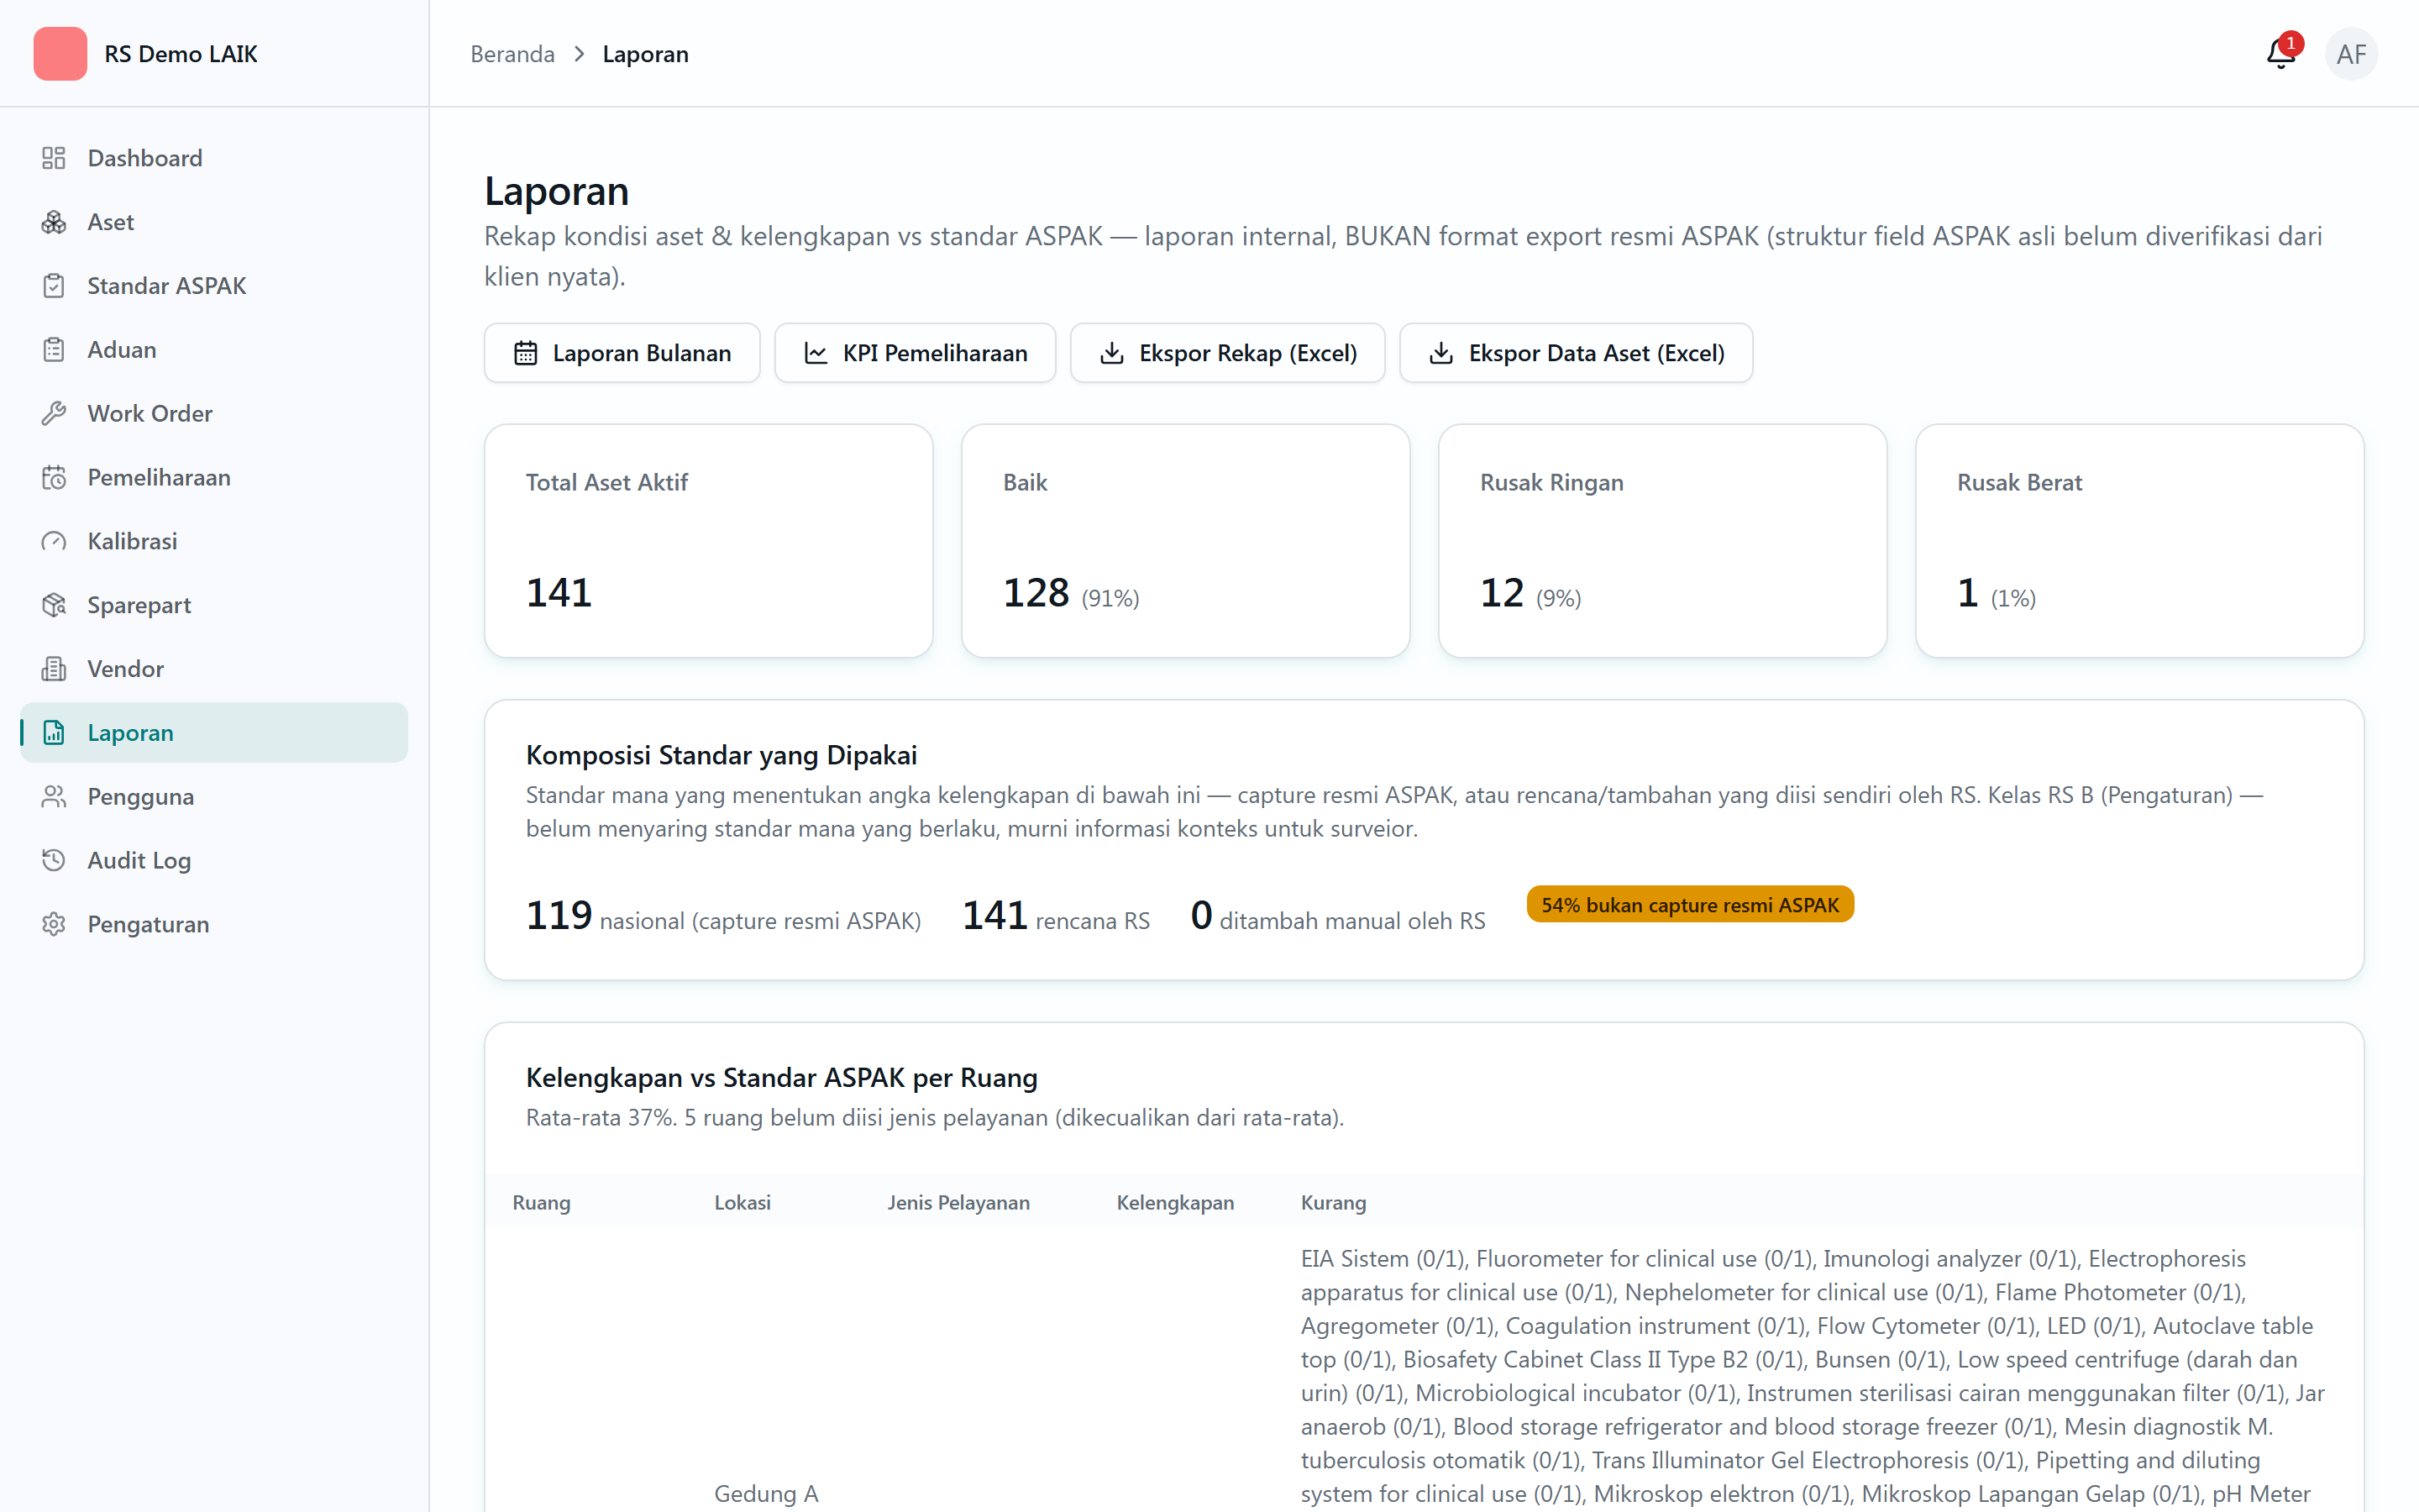Export summary with Ekspor Rekap (Excel)
This screenshot has width=2419, height=1512.
pyautogui.click(x=1227, y=353)
